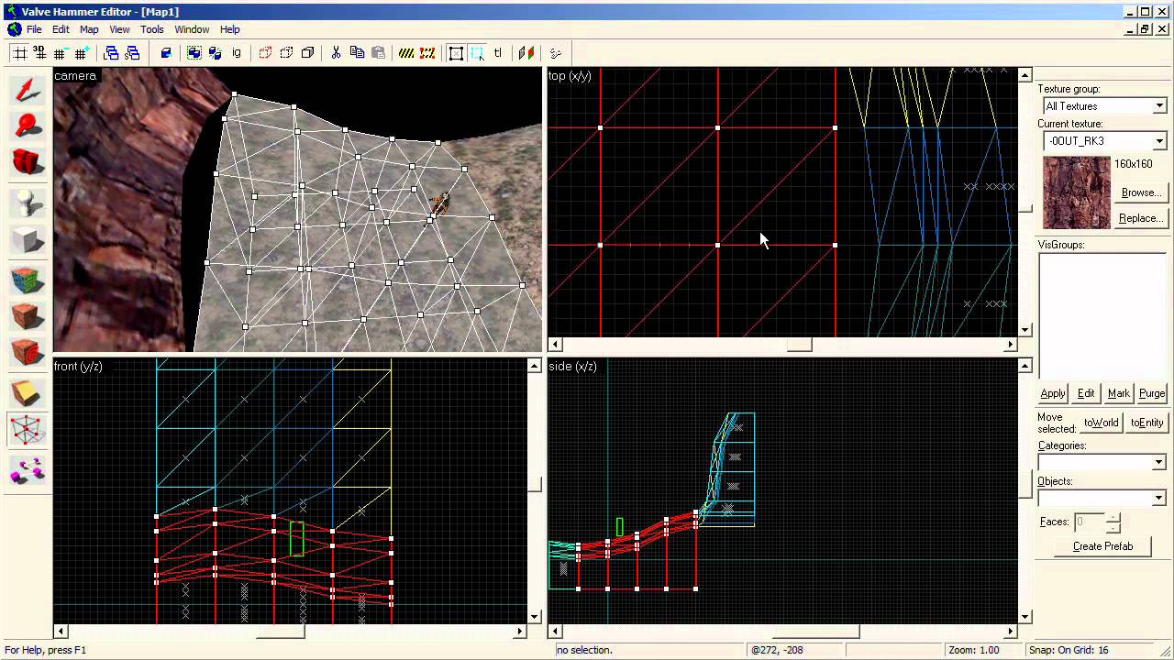Toggle the yellow-black Cordon icon
The image size is (1174, 660).
(x=406, y=53)
